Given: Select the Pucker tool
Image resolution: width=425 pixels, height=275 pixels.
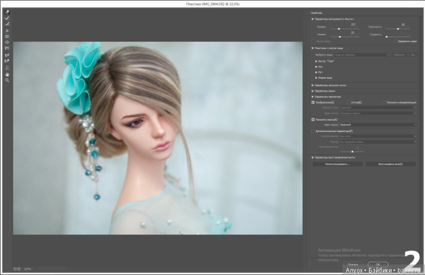Looking at the screenshot, I should [7, 36].
